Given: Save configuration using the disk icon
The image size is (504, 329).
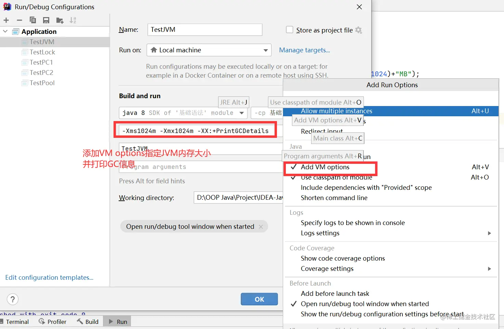Looking at the screenshot, I should click(x=46, y=21).
